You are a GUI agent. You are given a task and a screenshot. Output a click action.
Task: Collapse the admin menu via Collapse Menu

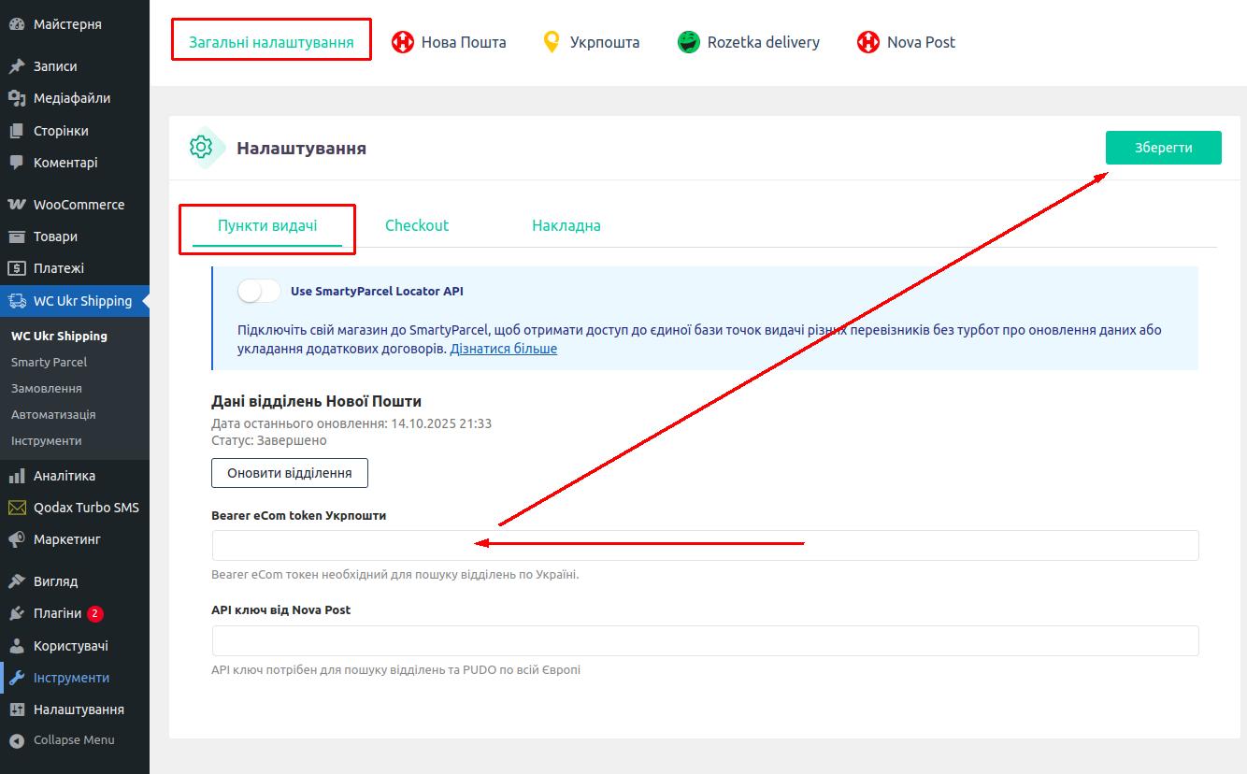(x=63, y=740)
